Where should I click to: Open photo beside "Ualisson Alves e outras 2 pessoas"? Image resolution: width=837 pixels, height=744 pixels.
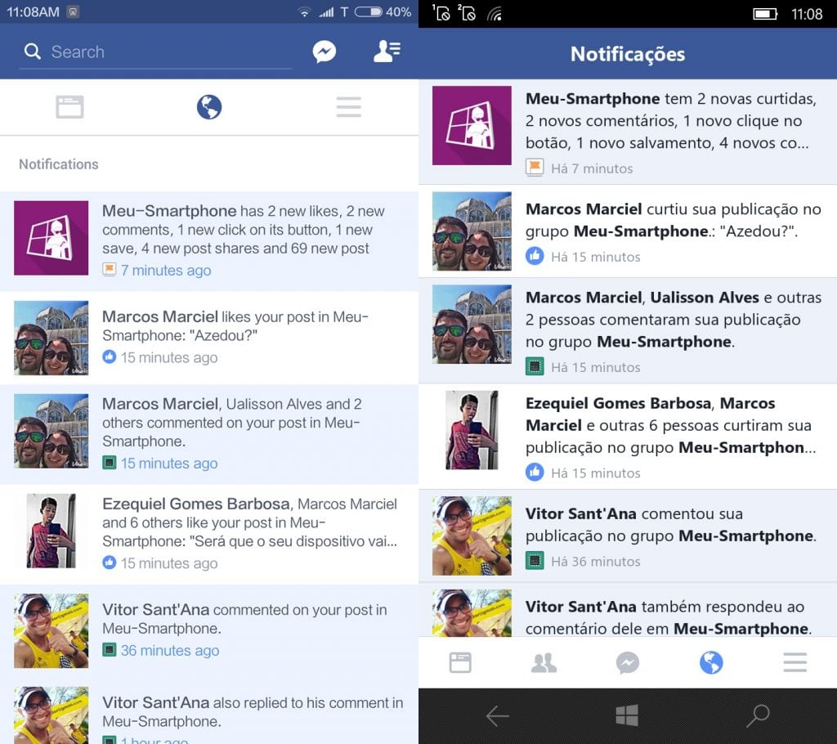[472, 325]
